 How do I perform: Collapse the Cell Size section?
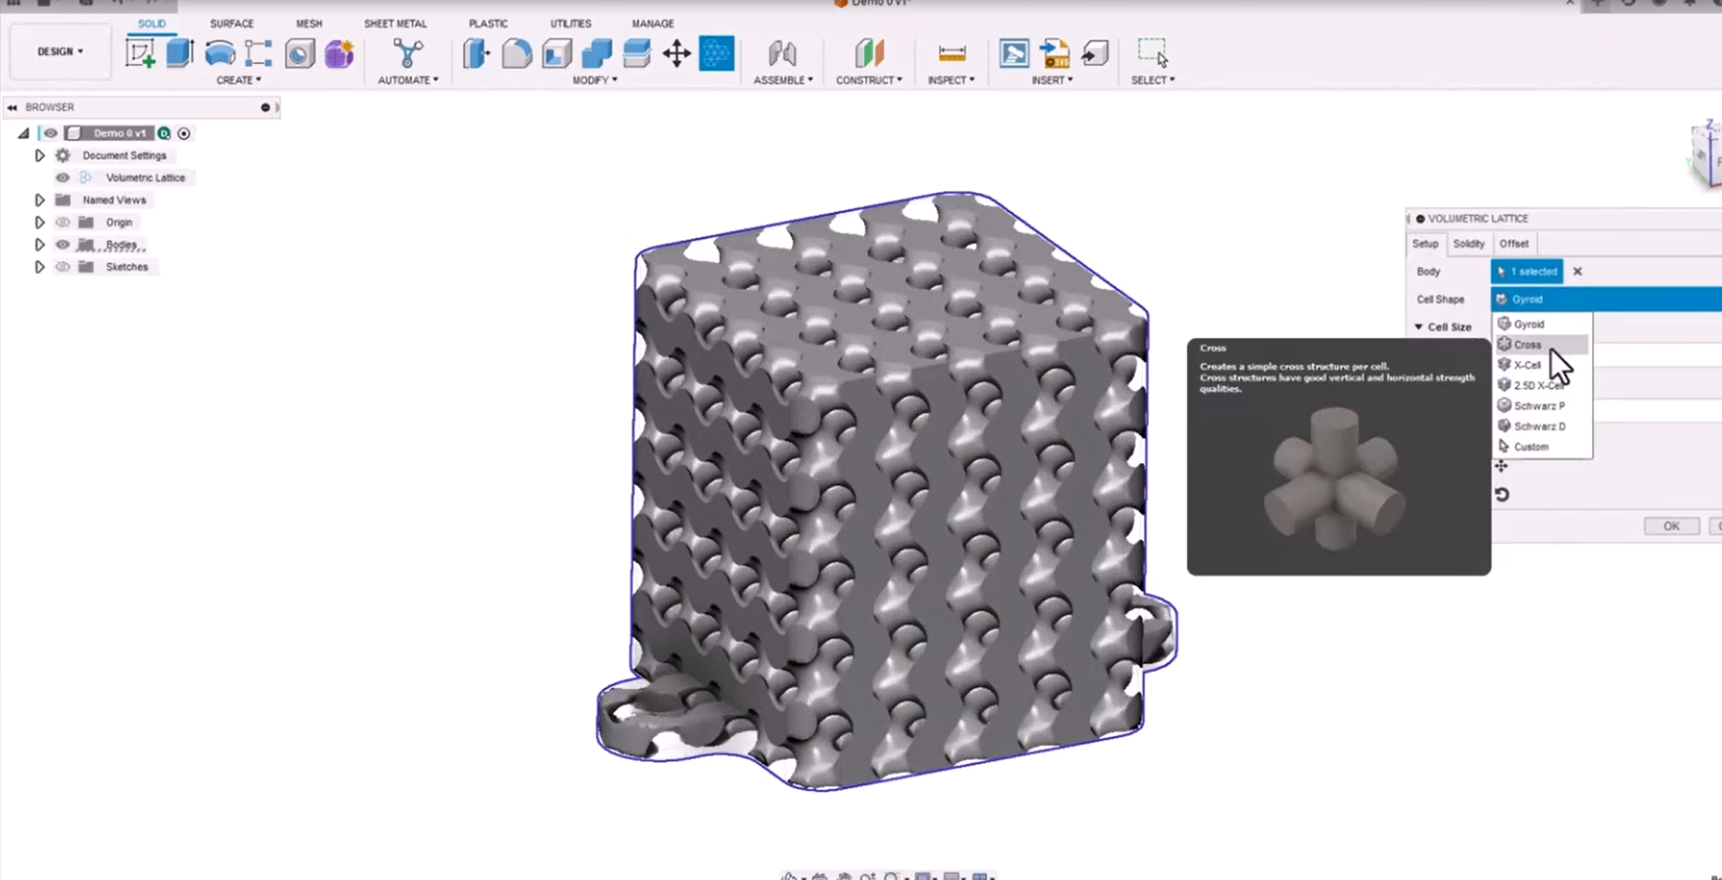(1419, 327)
